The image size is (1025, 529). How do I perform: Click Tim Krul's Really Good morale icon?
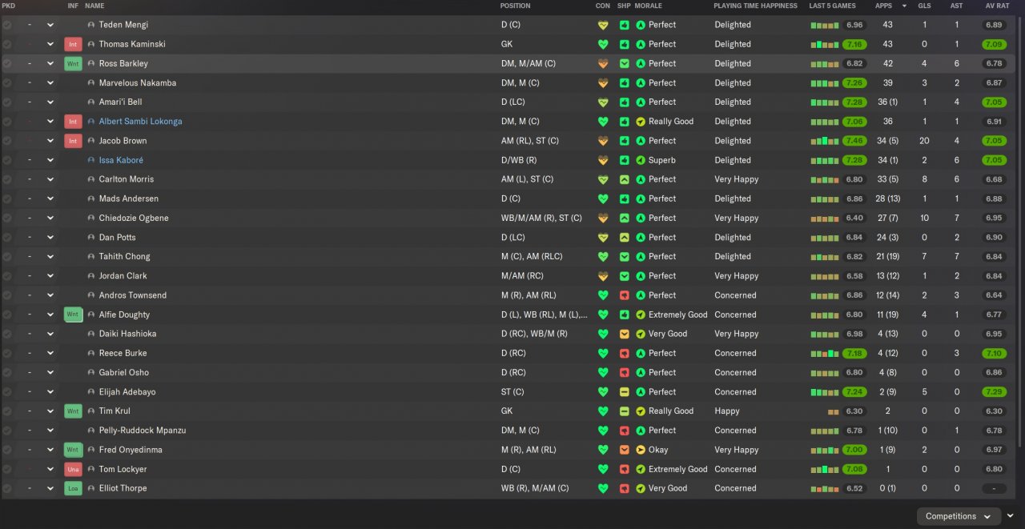(x=641, y=411)
